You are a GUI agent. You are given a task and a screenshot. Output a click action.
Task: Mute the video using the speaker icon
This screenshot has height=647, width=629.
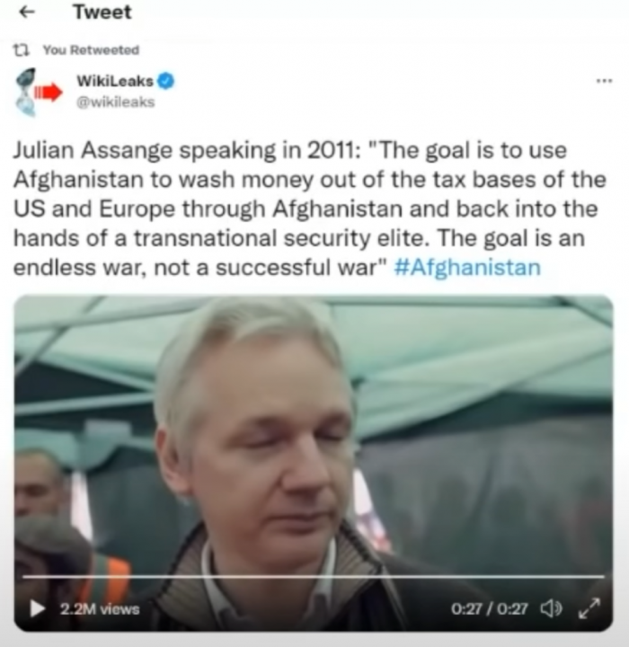(552, 608)
